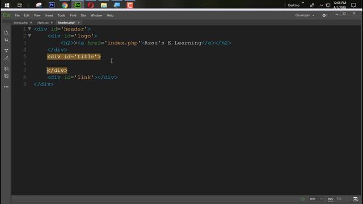Click the 'index.php' href text on line 3
363x204 pixels.
coord(123,43)
